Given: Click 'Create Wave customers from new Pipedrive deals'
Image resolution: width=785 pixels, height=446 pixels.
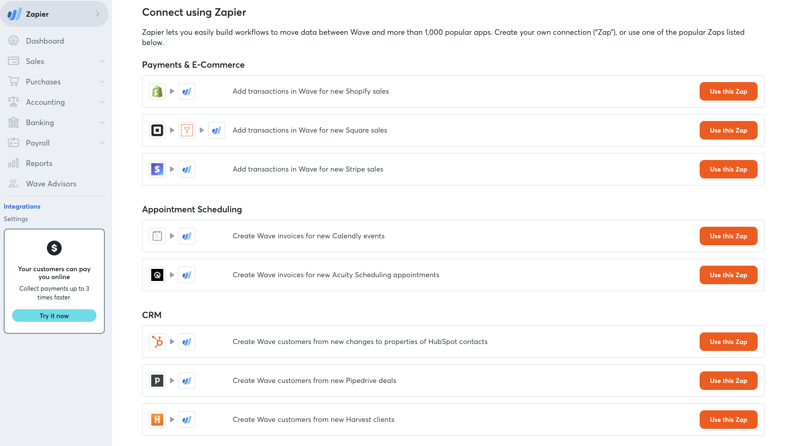Looking at the screenshot, I should 315,381.
